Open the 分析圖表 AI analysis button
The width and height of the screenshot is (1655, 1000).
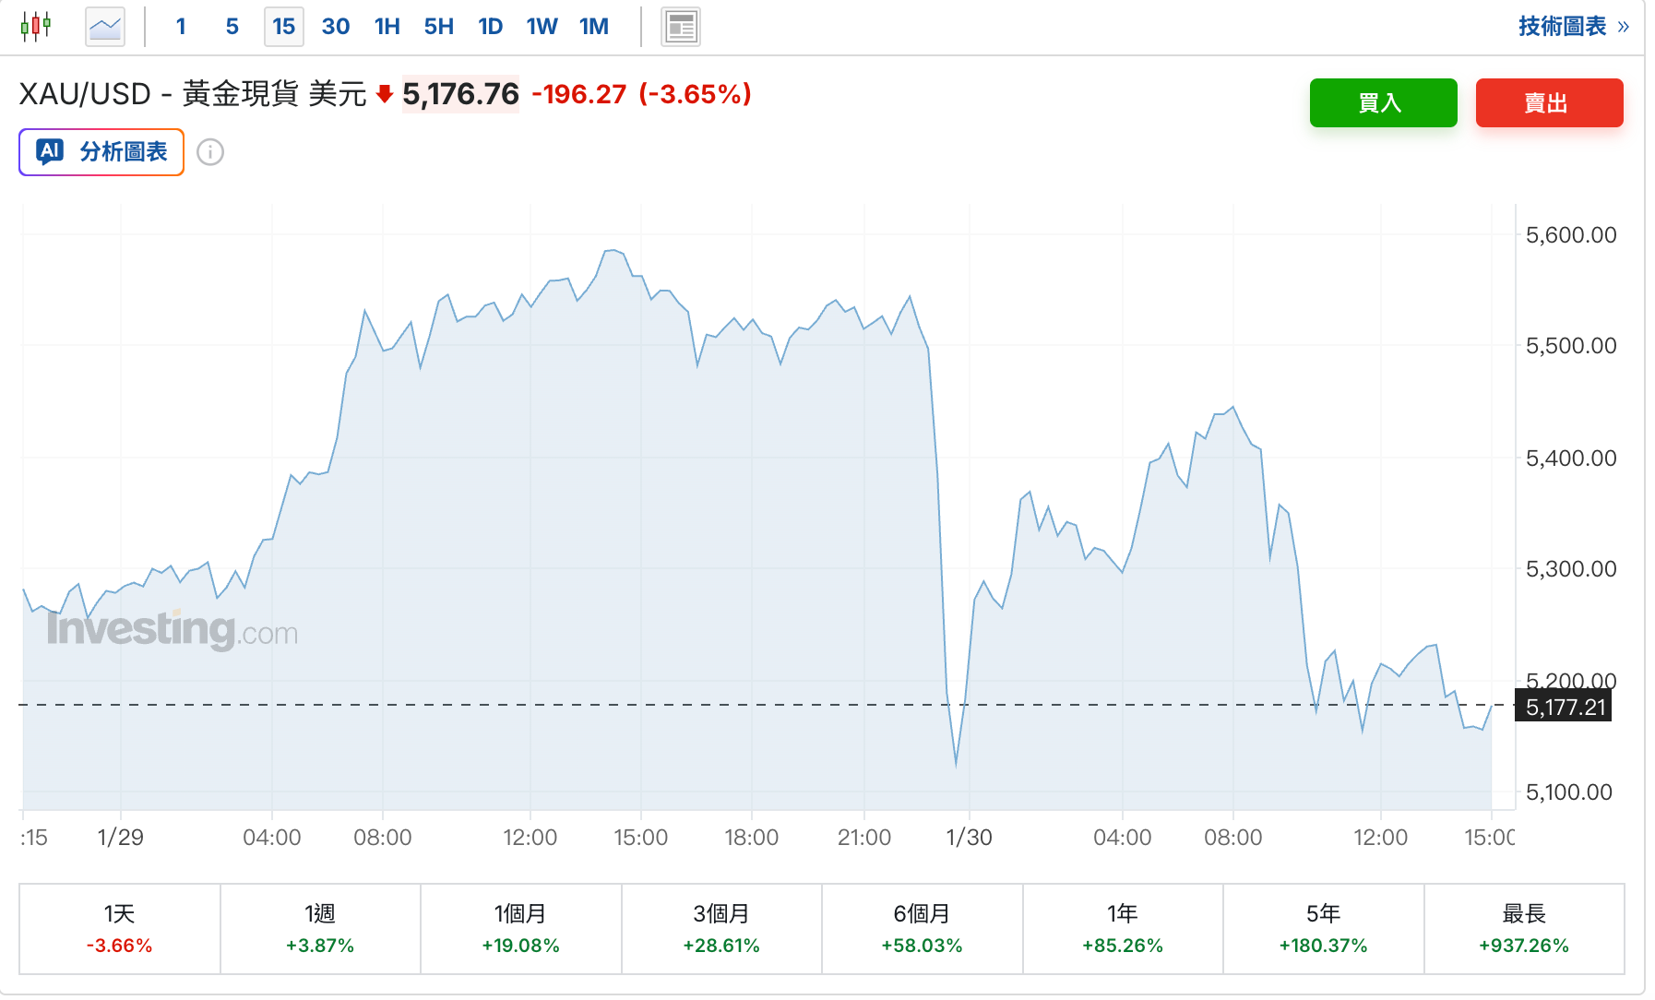click(101, 152)
